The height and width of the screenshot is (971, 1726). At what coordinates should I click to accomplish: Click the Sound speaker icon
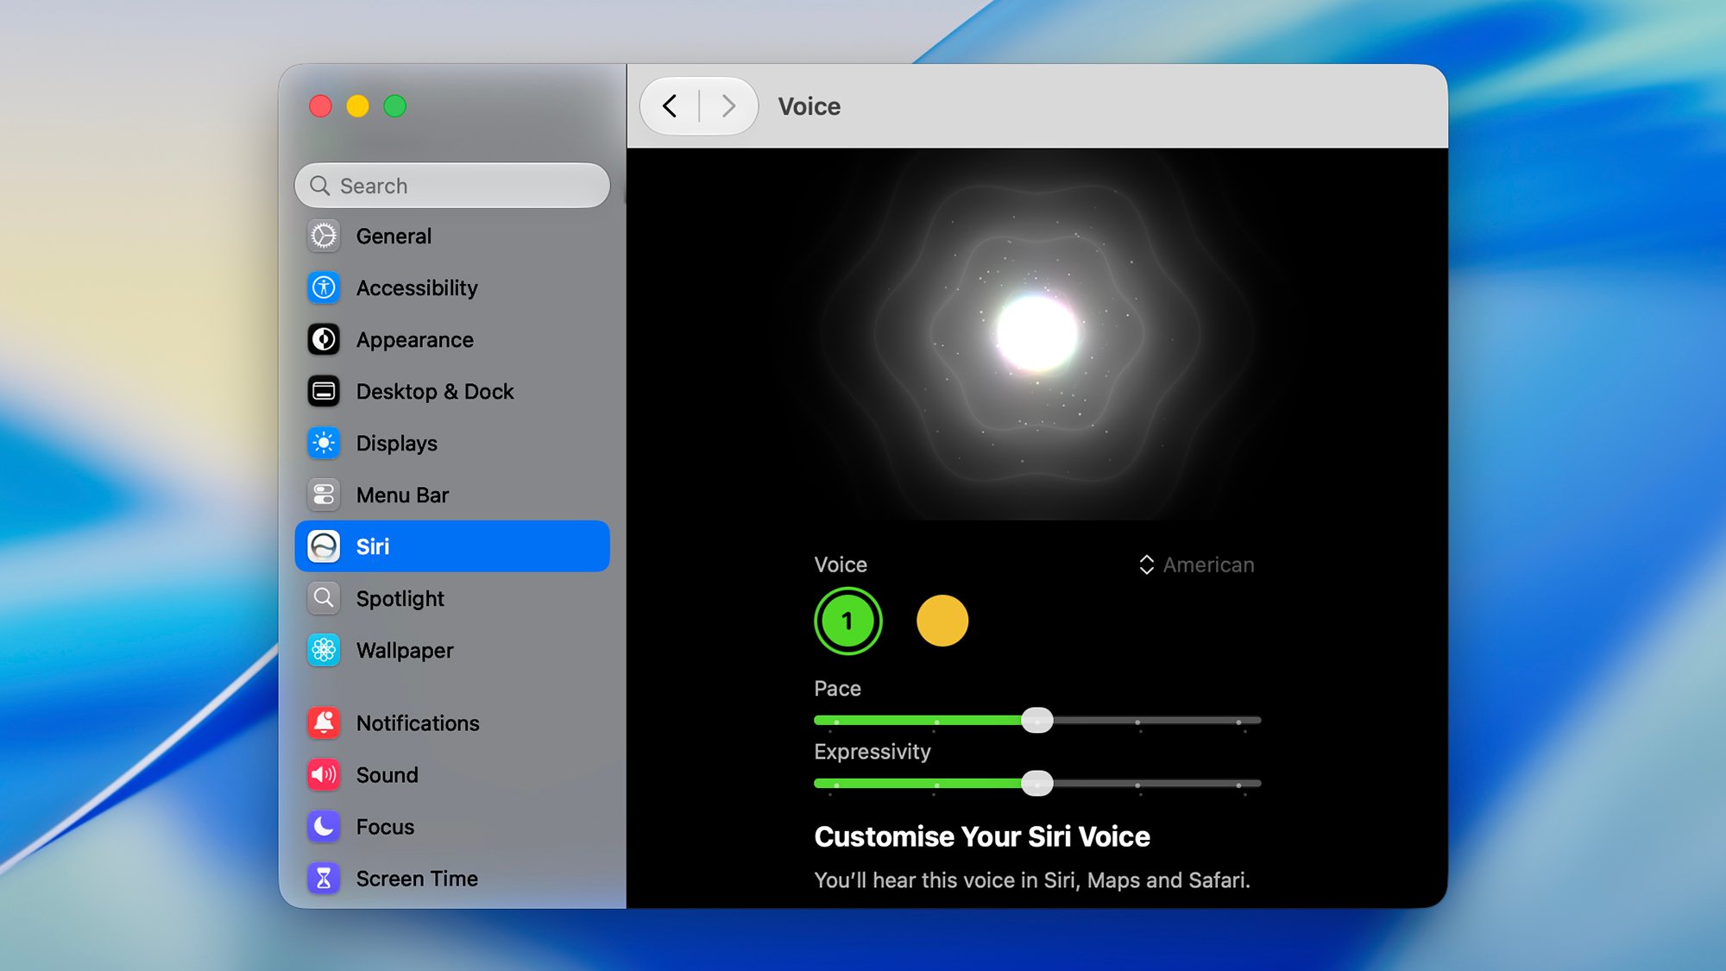pos(324,774)
